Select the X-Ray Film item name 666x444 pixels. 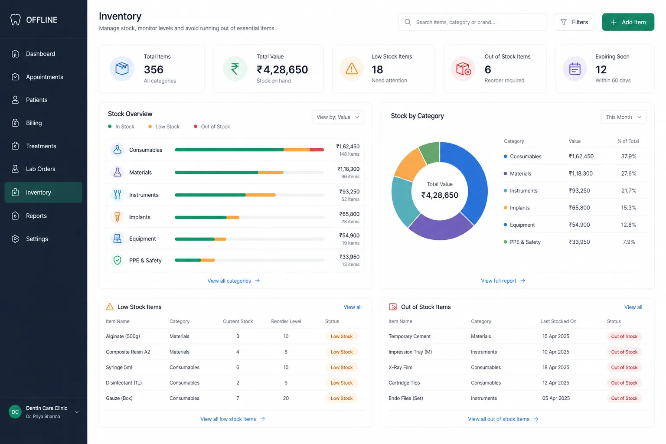coord(400,367)
